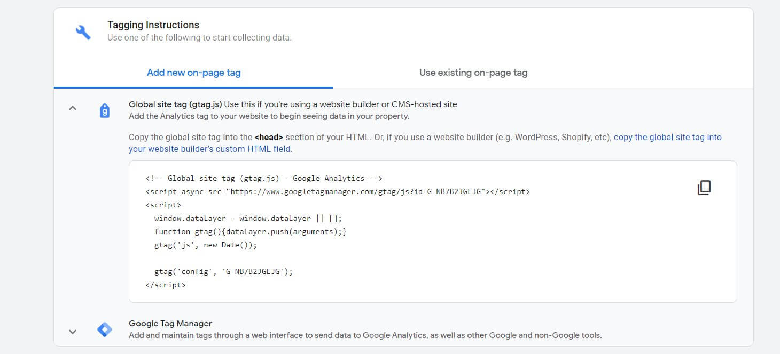780x354 pixels.
Task: Copy the global site tag code snippet
Action: (705, 188)
